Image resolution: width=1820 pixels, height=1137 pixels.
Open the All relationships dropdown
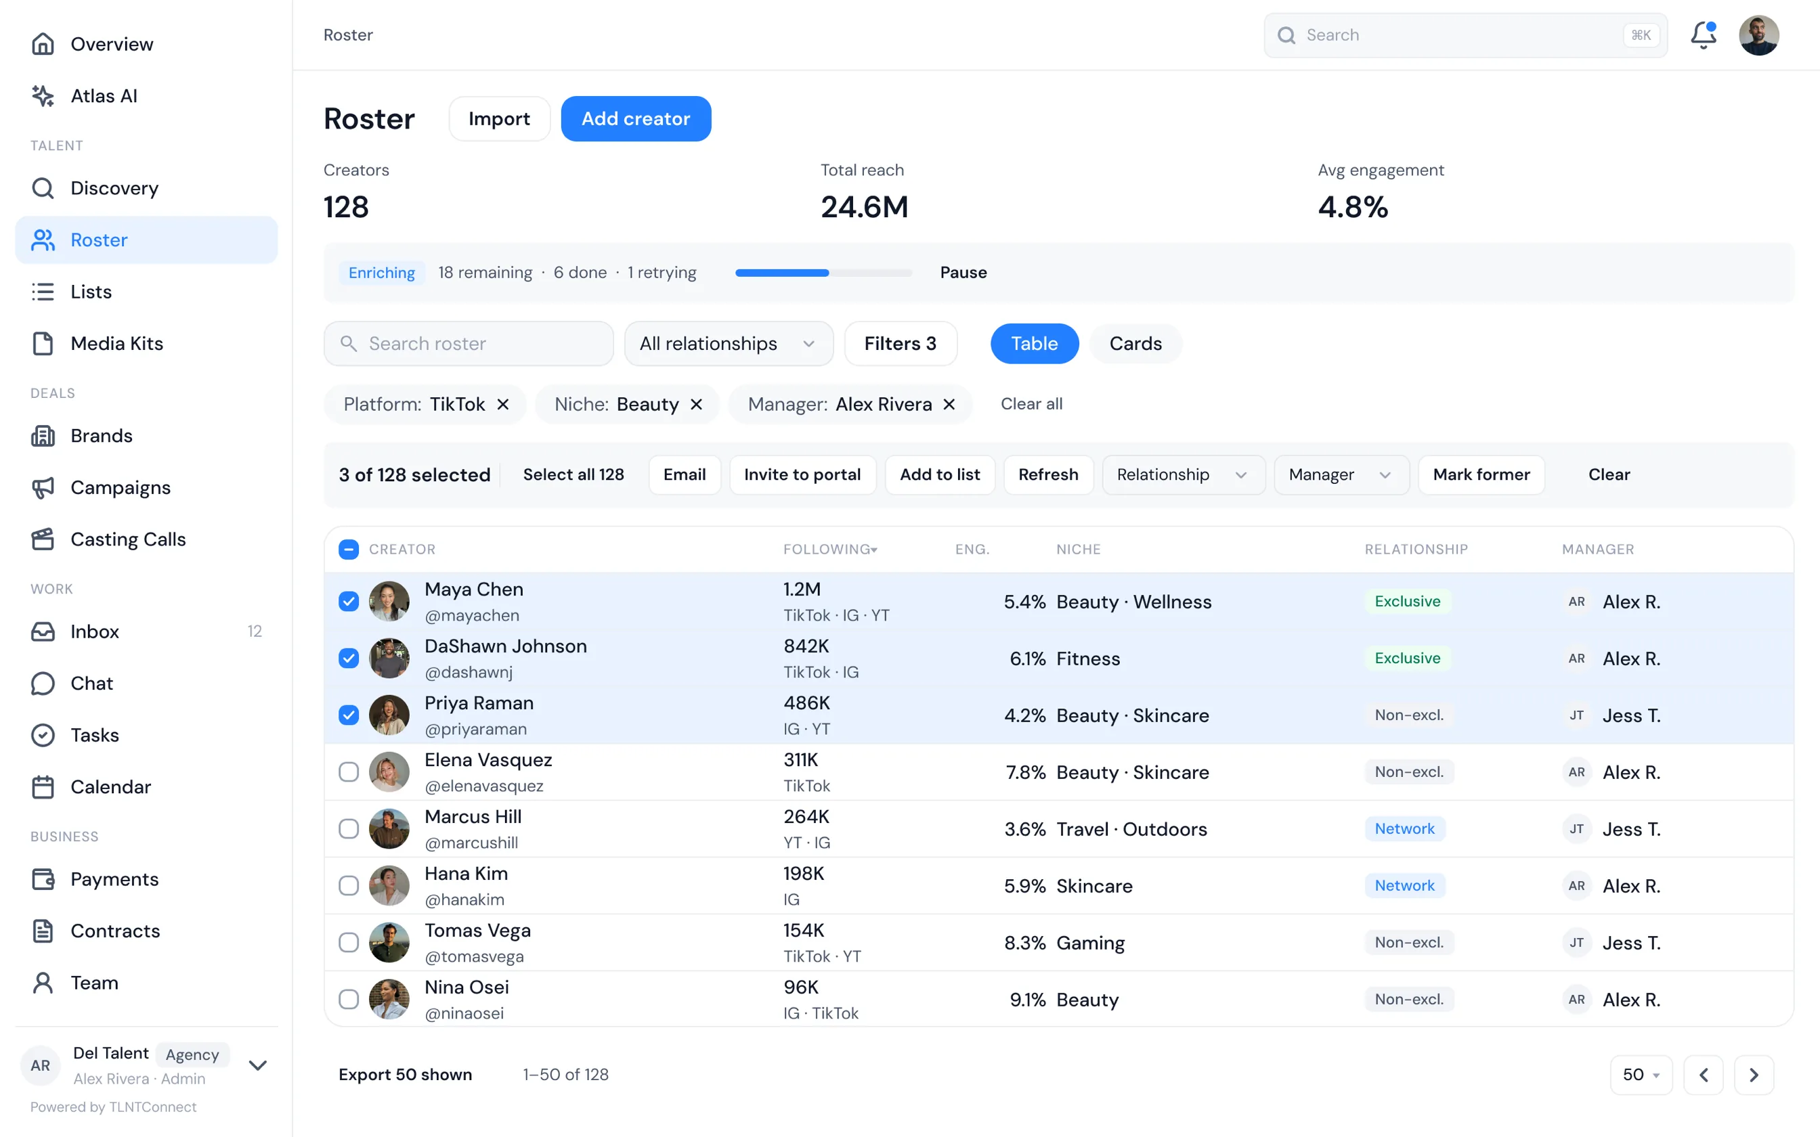728,344
